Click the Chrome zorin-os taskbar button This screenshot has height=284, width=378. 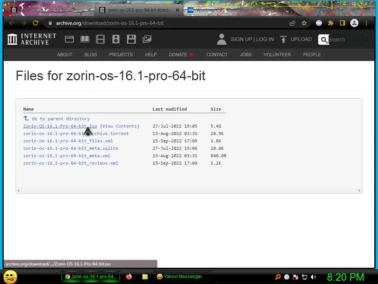pyautogui.click(x=91, y=277)
